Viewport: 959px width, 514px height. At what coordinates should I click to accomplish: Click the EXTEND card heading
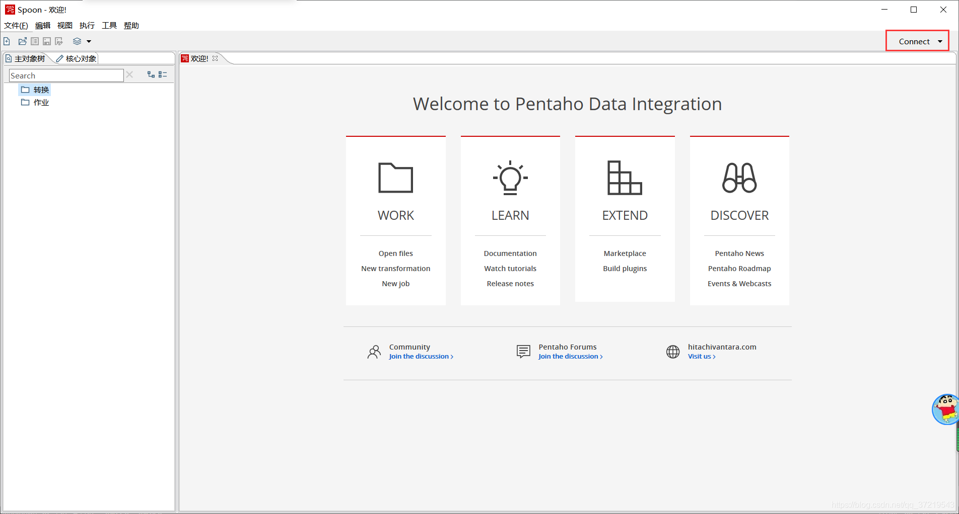[x=625, y=215]
